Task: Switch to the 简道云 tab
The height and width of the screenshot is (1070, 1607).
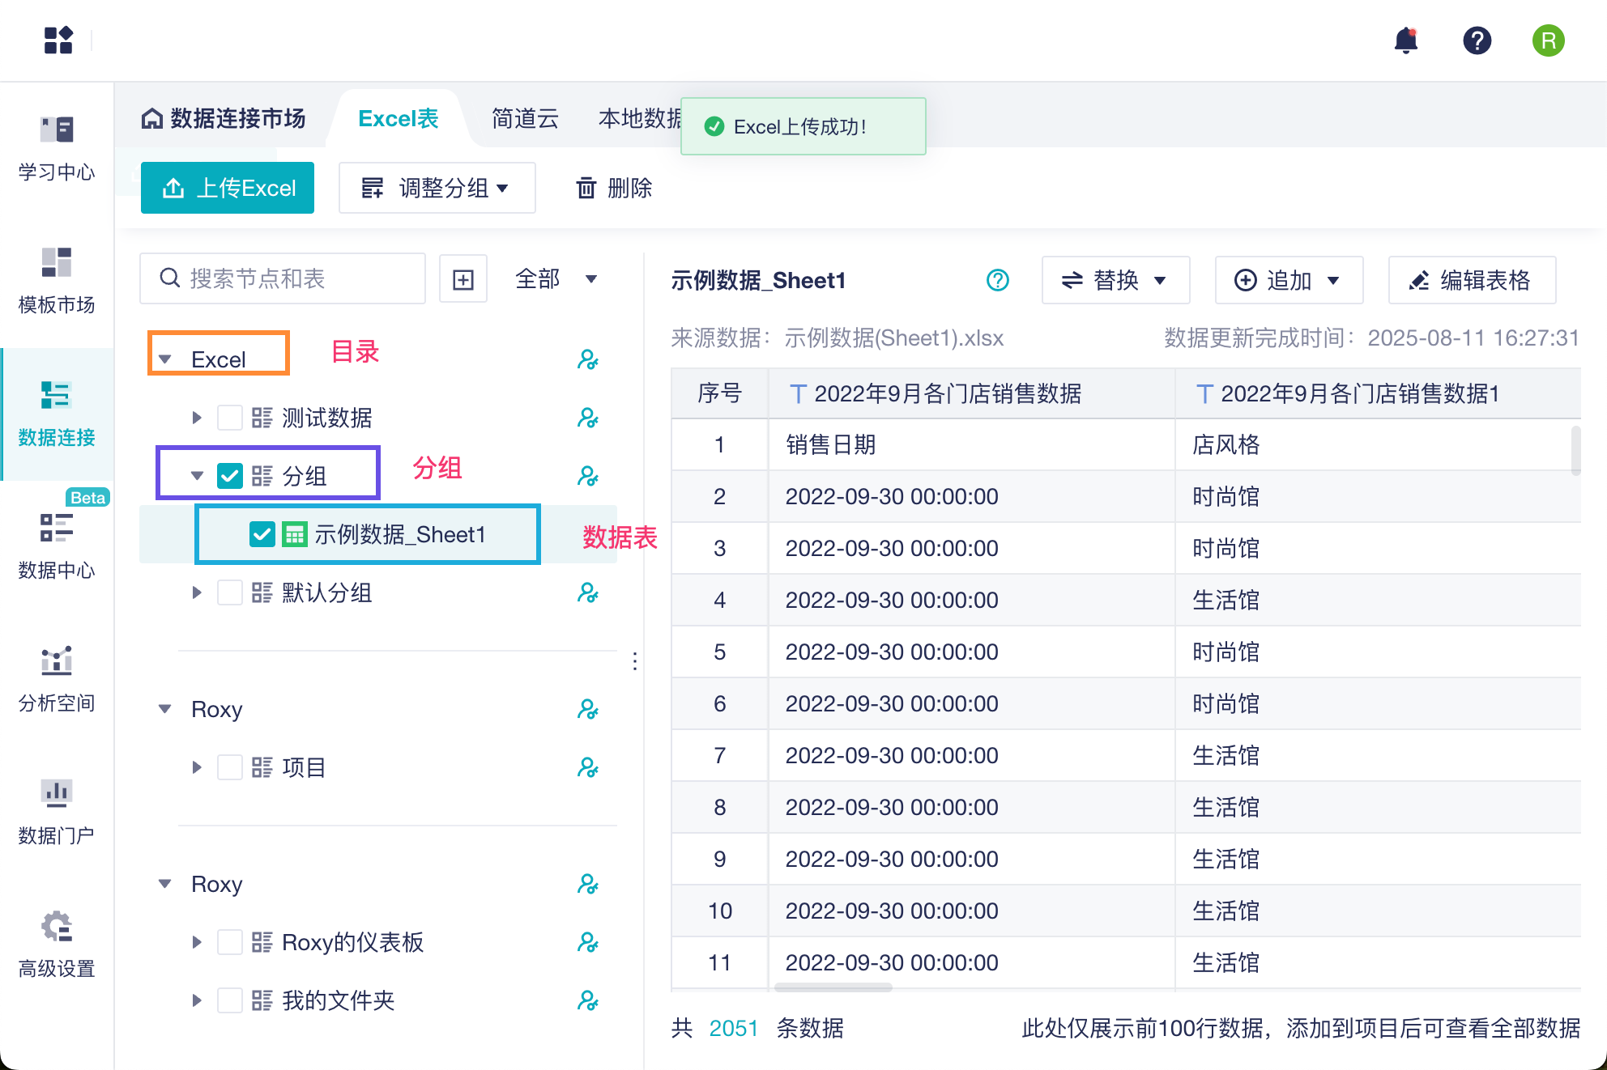Action: pyautogui.click(x=525, y=119)
